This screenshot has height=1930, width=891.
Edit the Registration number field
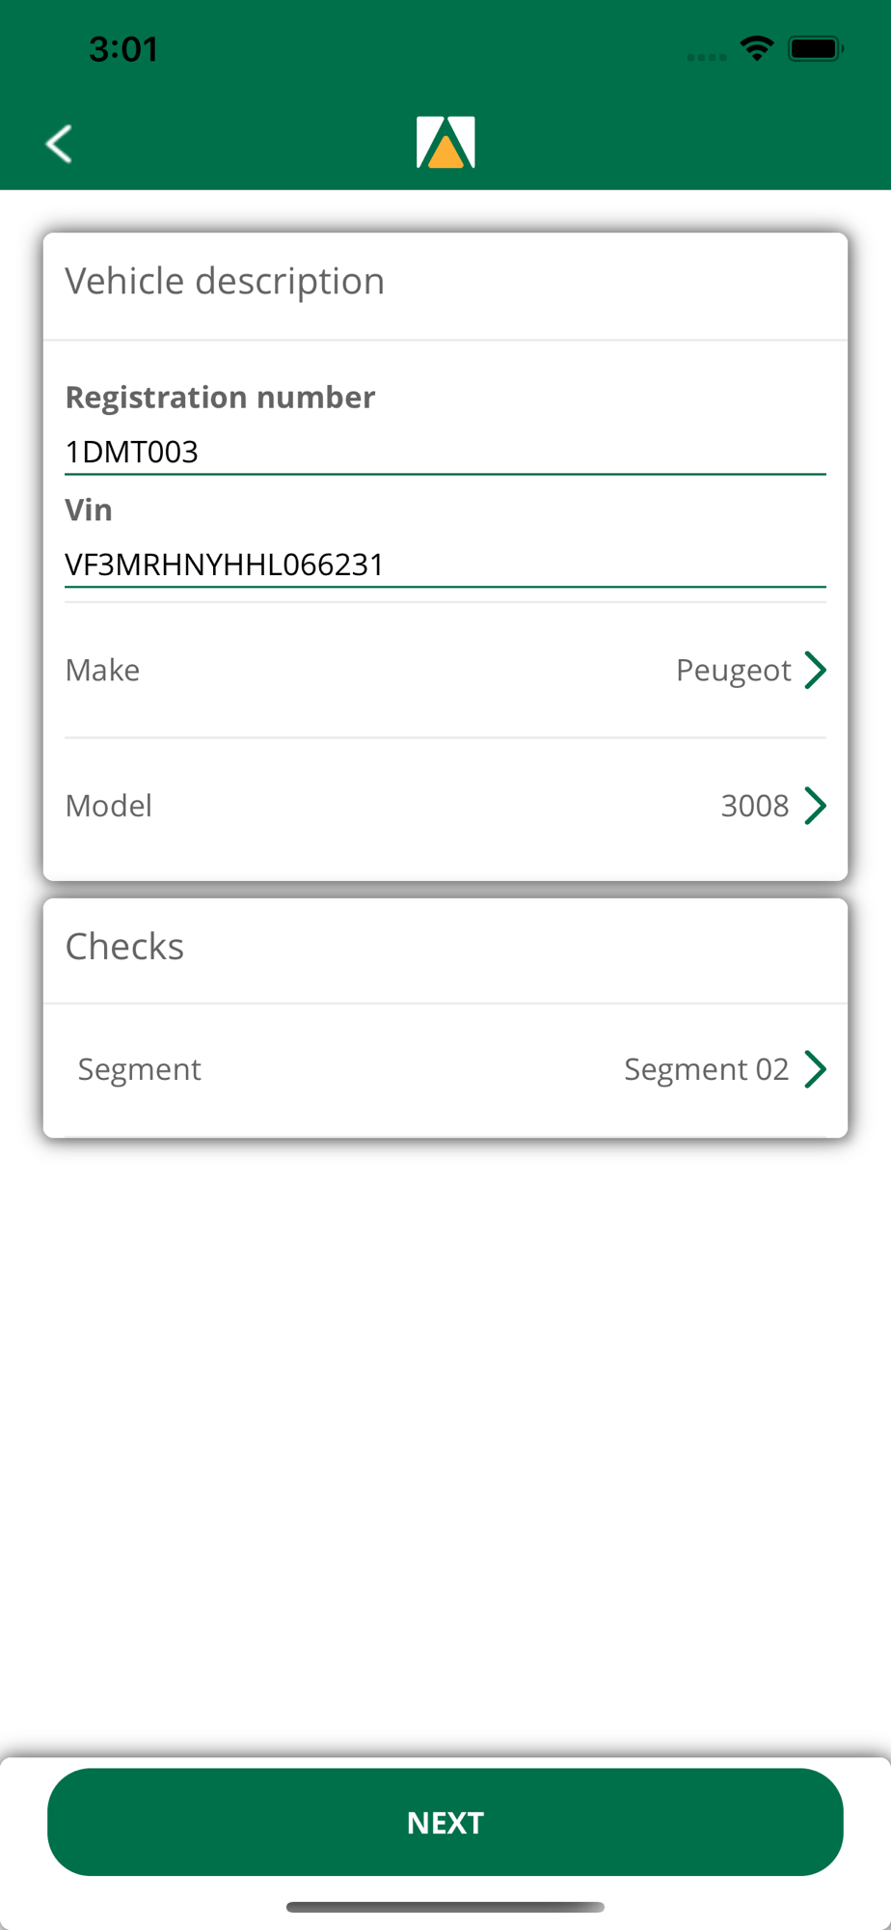pyautogui.click(x=445, y=452)
